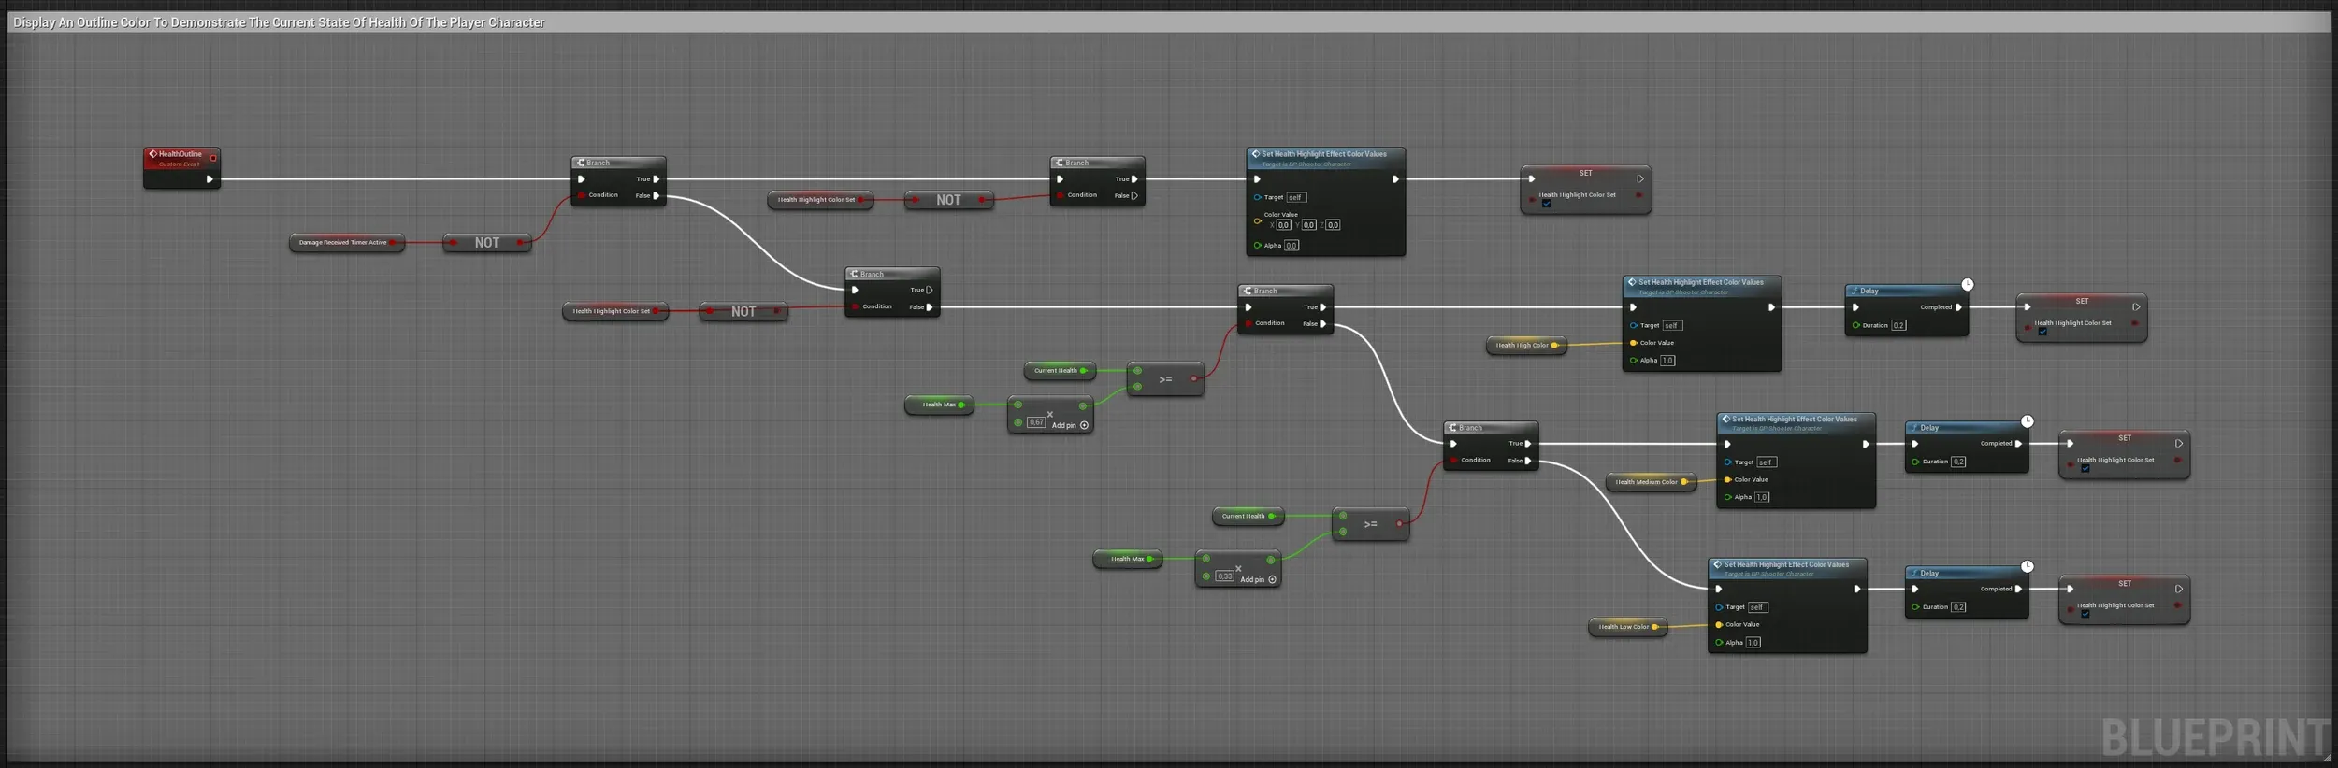Toggle checkbox in SET node of Health Low Color chain
The image size is (2338, 768).
click(x=2085, y=614)
